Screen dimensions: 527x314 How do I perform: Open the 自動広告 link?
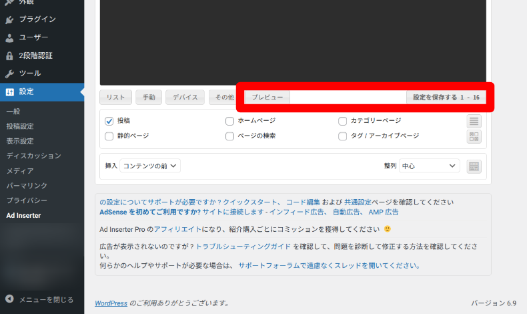(x=346, y=212)
